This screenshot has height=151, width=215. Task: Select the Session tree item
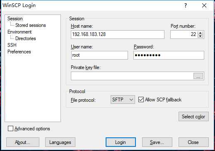click(x=15, y=19)
